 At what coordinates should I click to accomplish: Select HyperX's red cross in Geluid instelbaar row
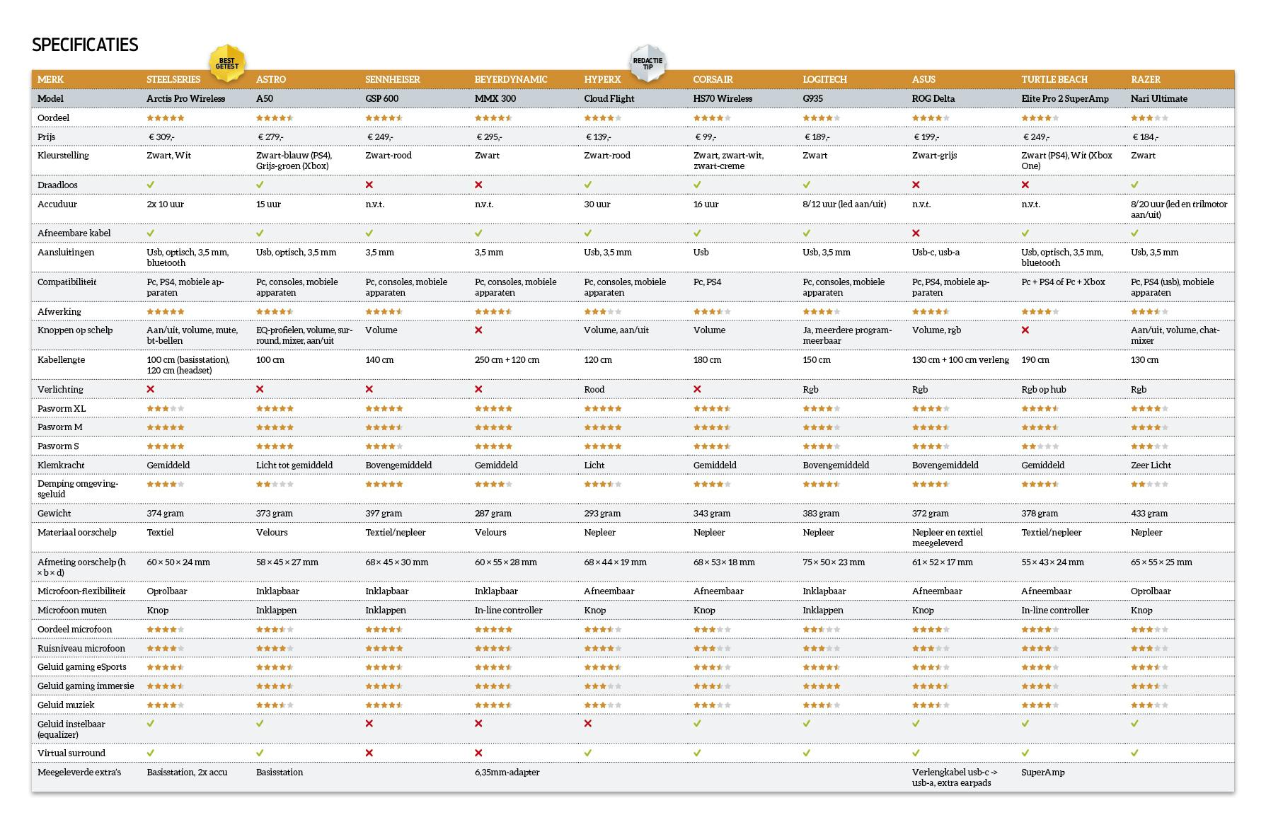coord(588,724)
